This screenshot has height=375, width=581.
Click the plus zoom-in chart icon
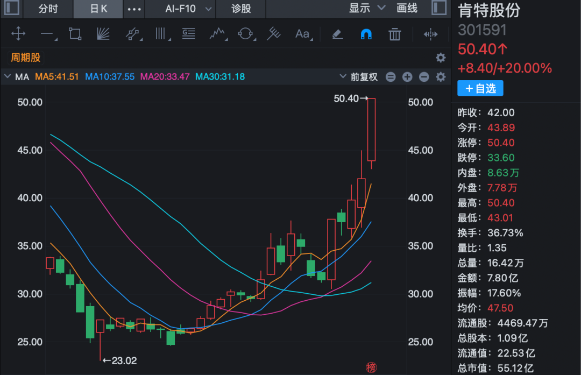pos(407,77)
